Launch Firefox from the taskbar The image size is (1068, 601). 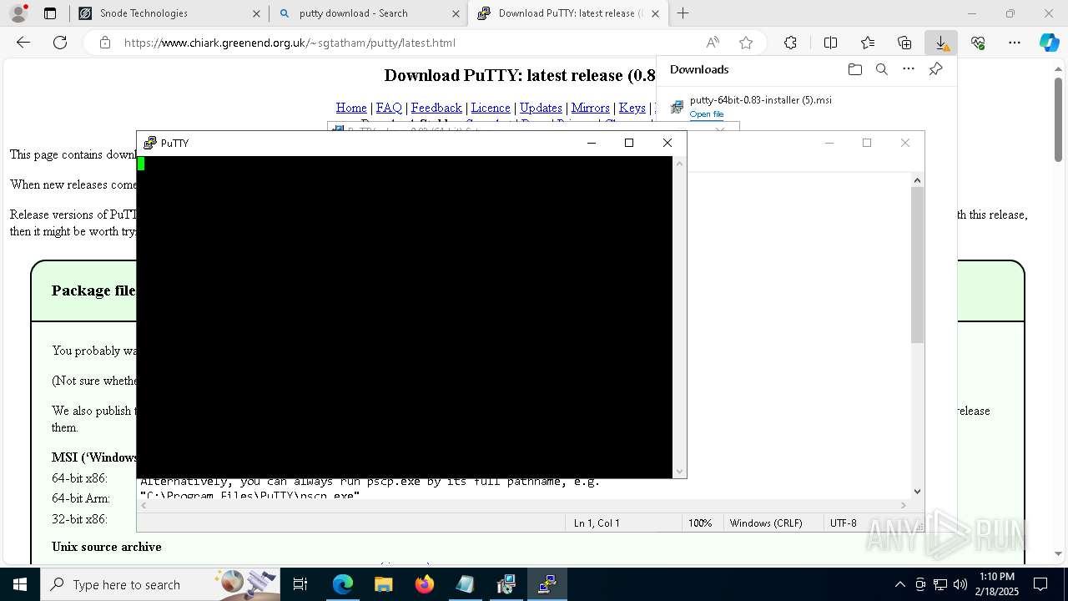[425, 584]
